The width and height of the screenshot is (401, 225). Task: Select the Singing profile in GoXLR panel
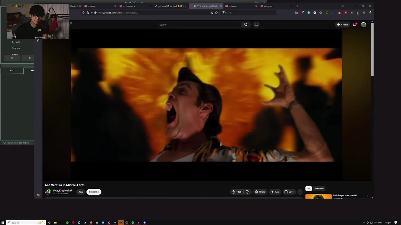(16, 48)
